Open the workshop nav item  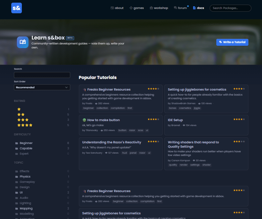159,8
